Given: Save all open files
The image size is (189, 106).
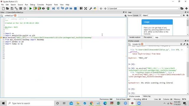Looking at the screenshot, I should coord(16,9).
